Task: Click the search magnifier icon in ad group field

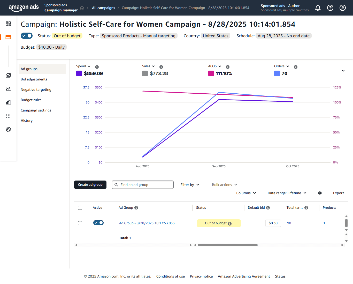Action: point(116,185)
